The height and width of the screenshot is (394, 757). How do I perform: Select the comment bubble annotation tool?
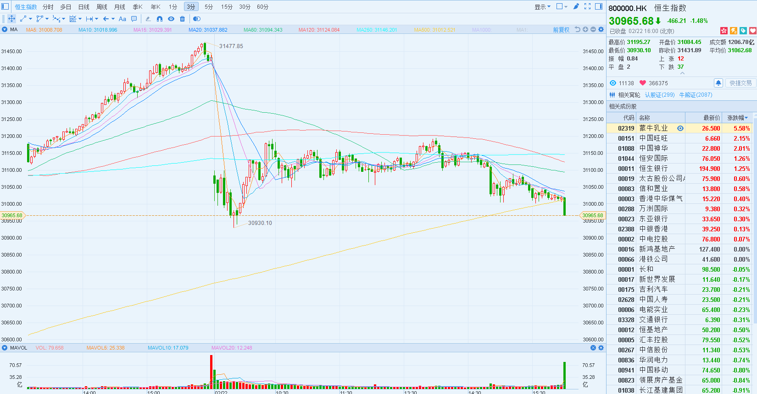(134, 19)
